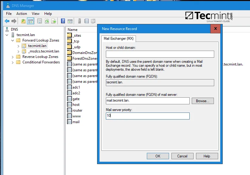Toggle the Show/Hide Console Tree icon
This screenshot has width=250, height=175.
coord(31,21)
